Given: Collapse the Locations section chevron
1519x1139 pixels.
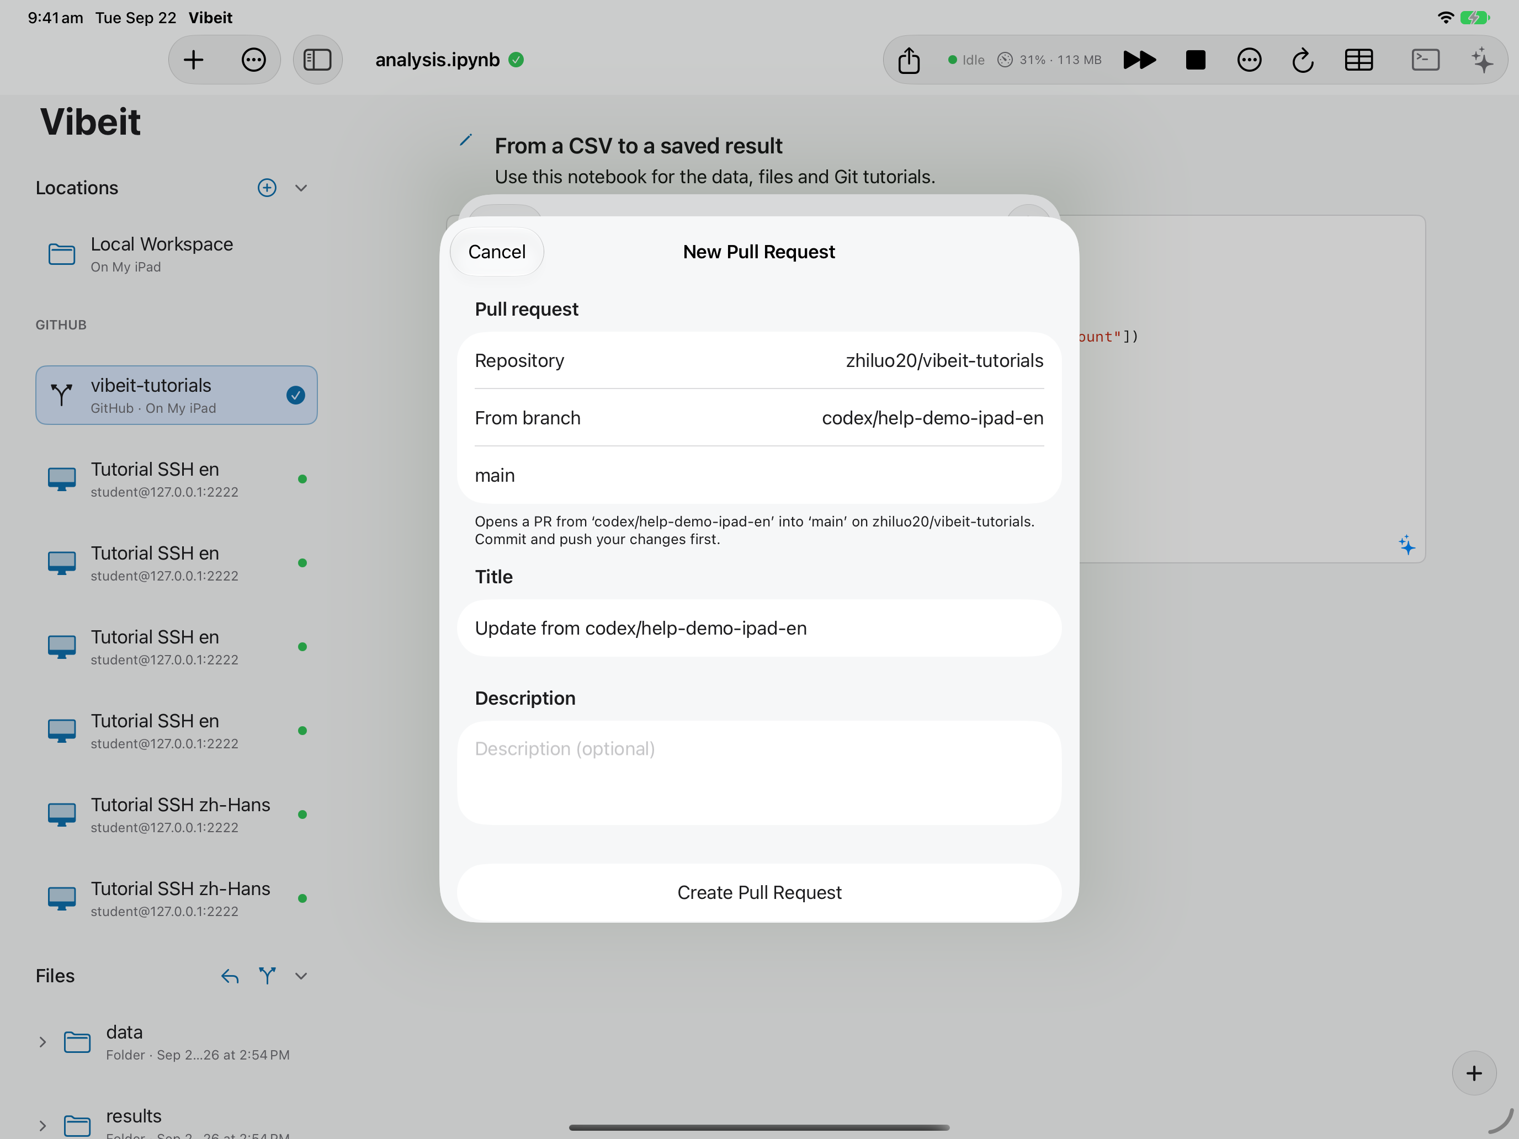Looking at the screenshot, I should click(x=301, y=188).
